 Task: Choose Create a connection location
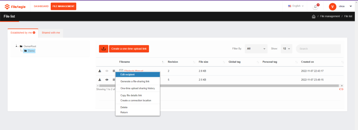tap(137, 100)
